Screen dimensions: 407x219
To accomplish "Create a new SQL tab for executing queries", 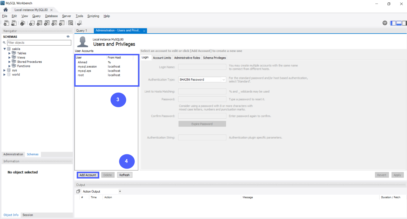I will (6, 23).
